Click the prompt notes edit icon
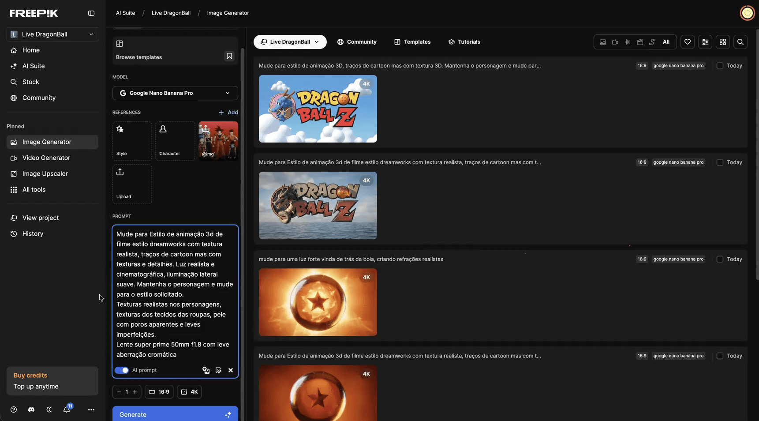Image resolution: width=759 pixels, height=421 pixels. 218,370
